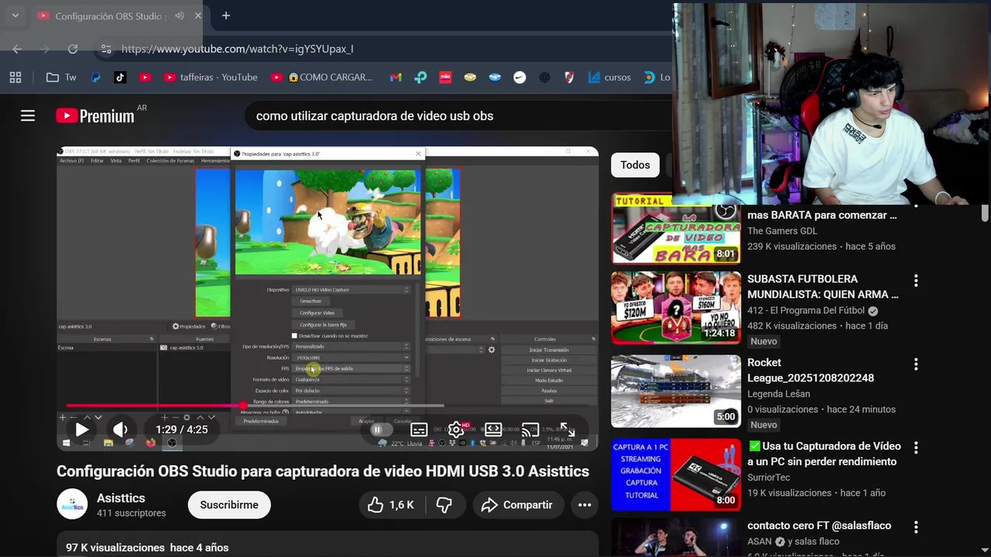
Task: Dislike the video with thumbs down
Action: [444, 505]
